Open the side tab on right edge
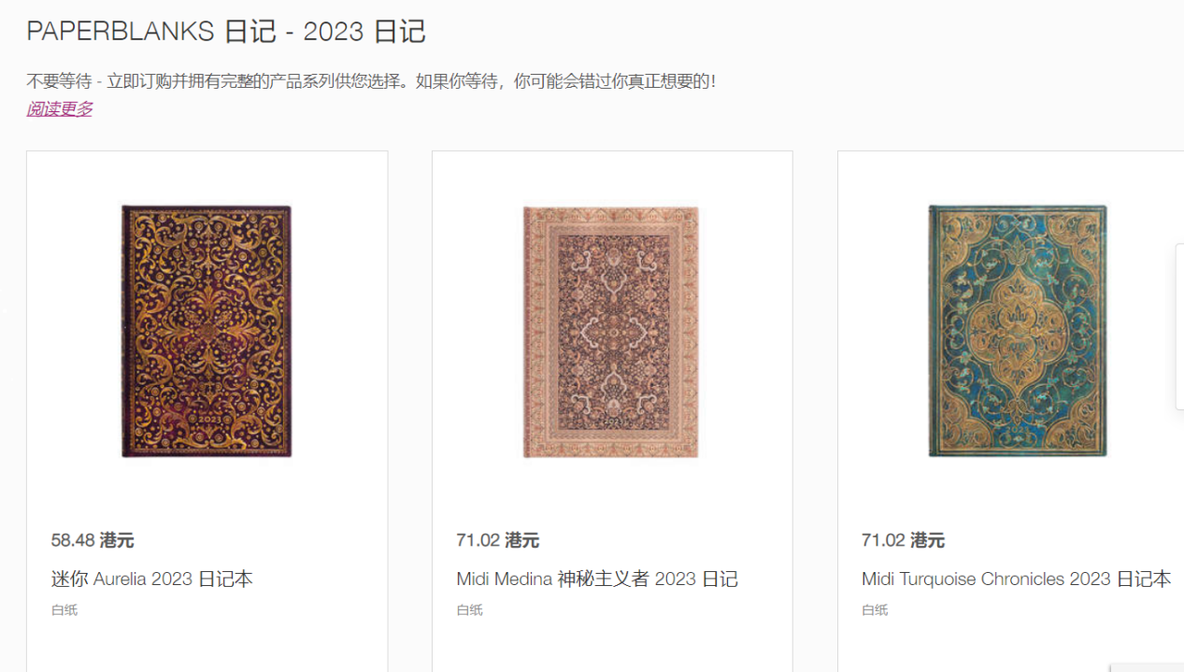The width and height of the screenshot is (1184, 672). pyautogui.click(x=1179, y=326)
